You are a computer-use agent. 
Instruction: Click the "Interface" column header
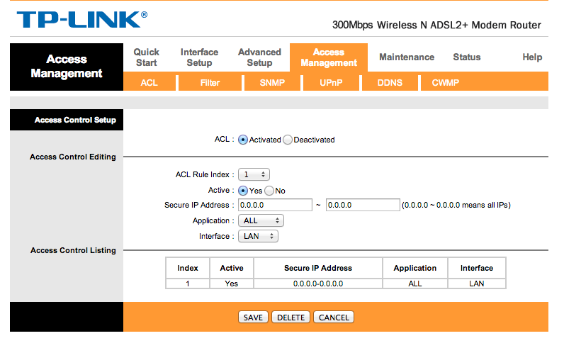pyautogui.click(x=477, y=268)
